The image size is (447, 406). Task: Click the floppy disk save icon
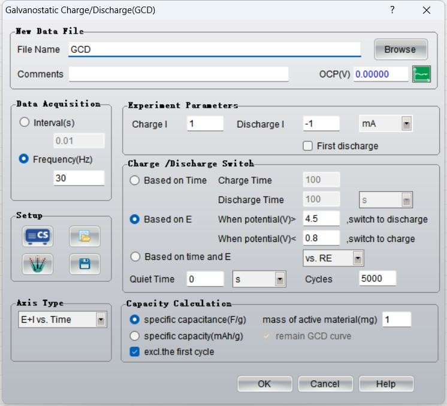[84, 263]
